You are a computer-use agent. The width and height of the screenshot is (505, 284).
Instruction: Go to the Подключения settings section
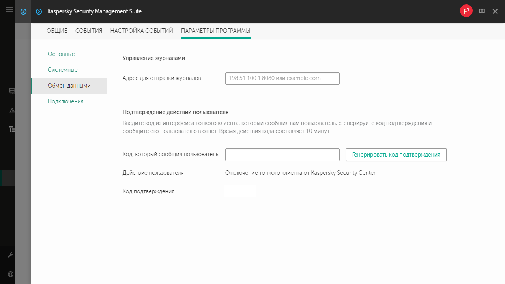click(x=65, y=101)
